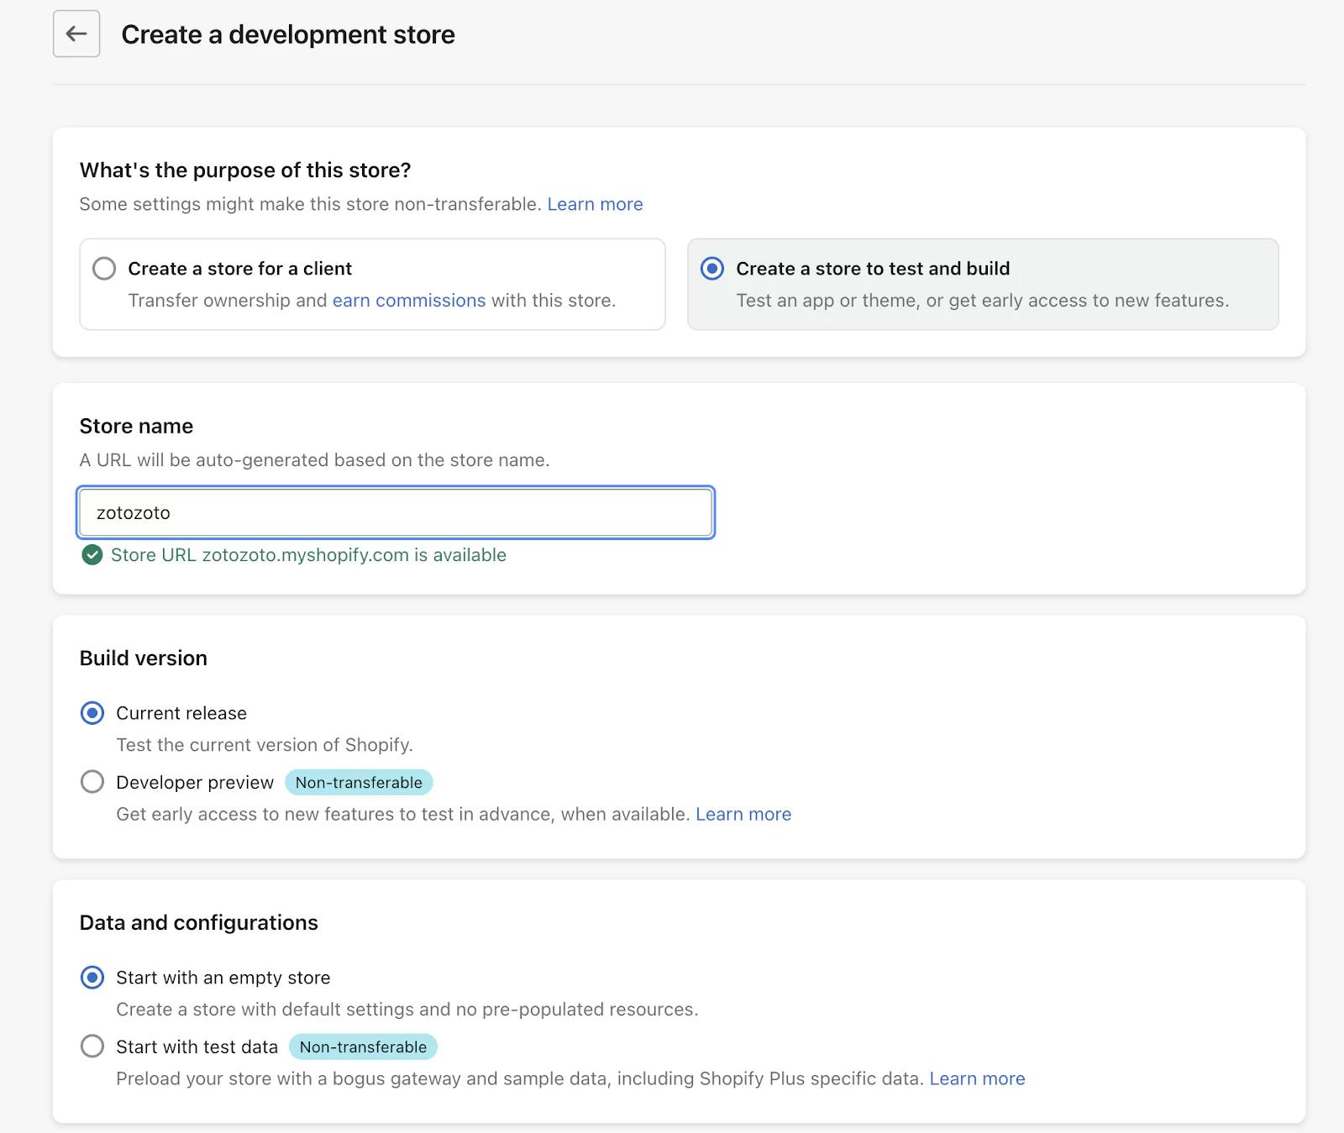Click the back arrow button
Screen dimensions: 1344x1133
point(76,34)
